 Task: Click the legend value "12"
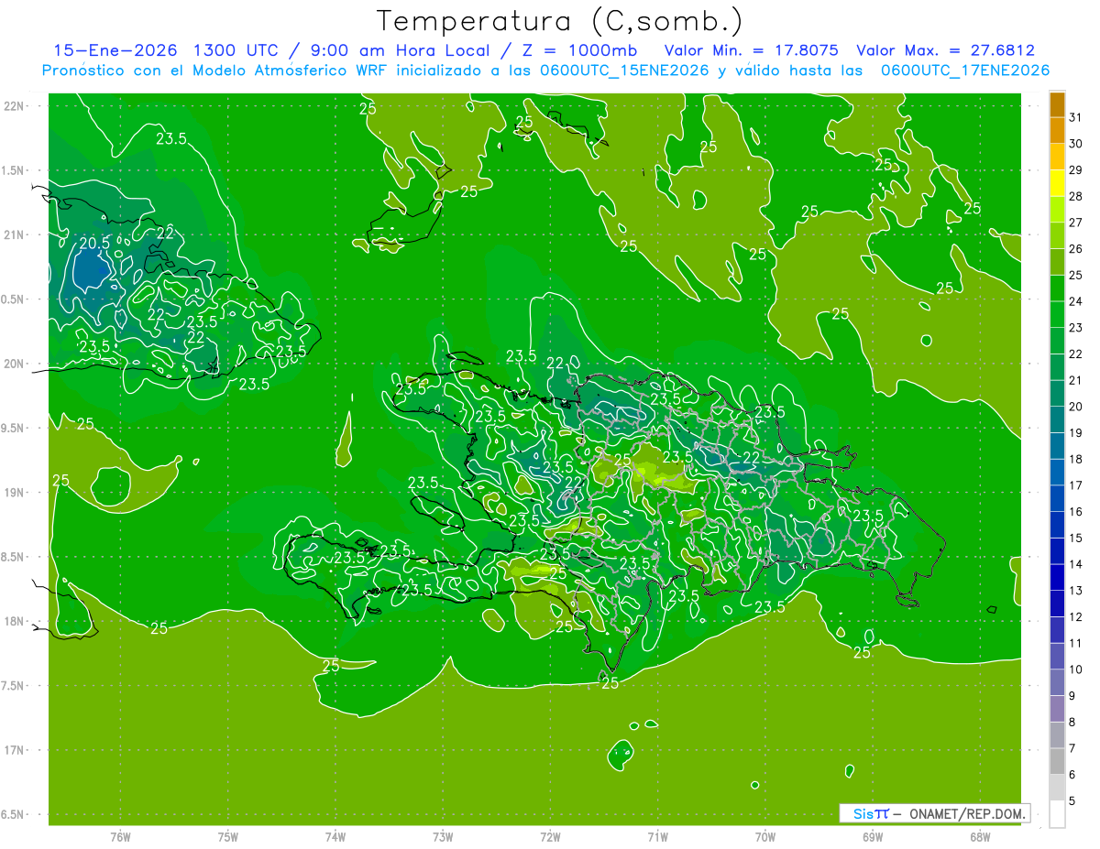click(x=1076, y=617)
